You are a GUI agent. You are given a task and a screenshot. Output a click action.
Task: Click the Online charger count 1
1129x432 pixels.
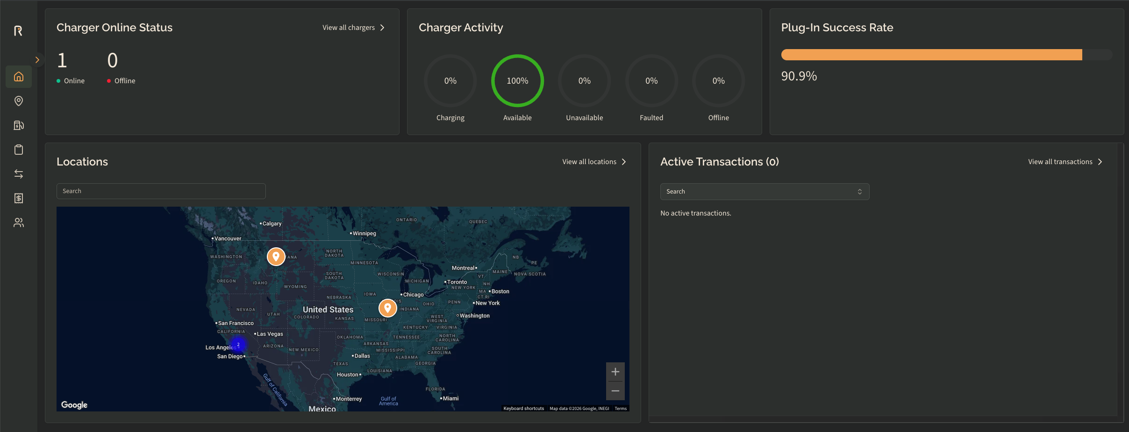(x=62, y=60)
